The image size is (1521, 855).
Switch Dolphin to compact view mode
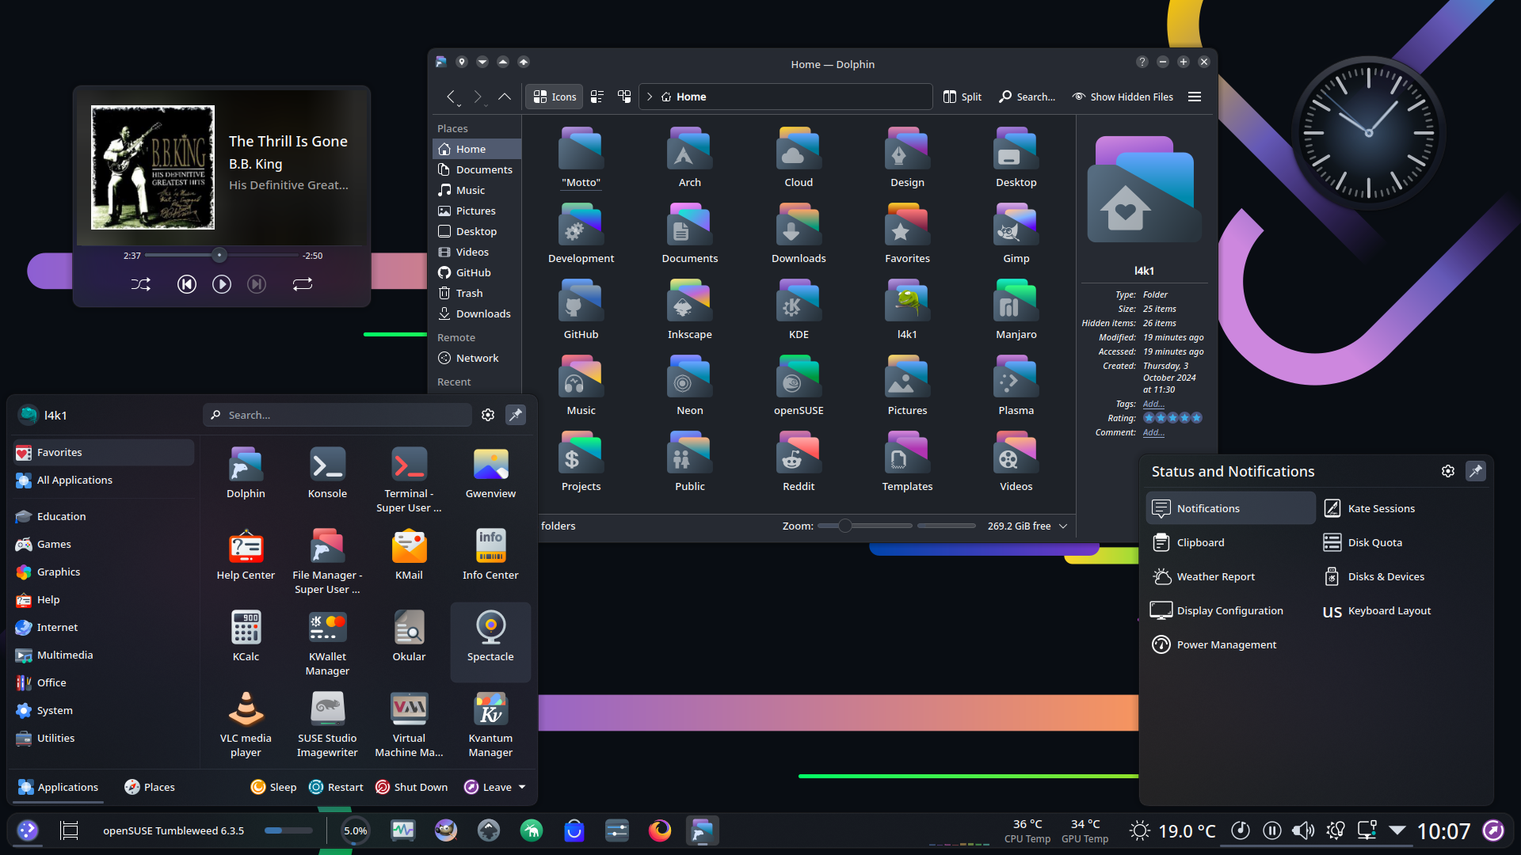point(597,97)
